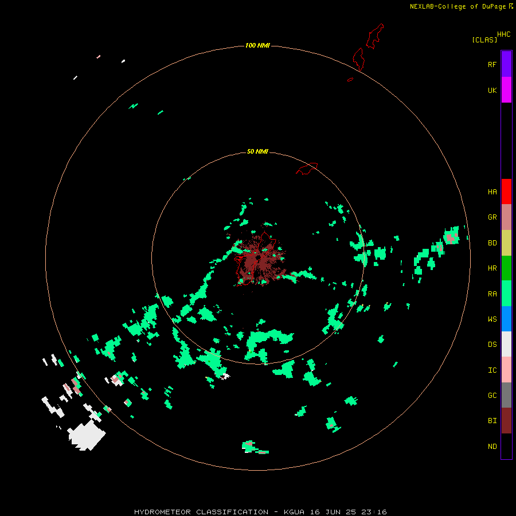Select the GC gray legend swatch
Image resolution: width=516 pixels, height=516 pixels.
(506, 395)
